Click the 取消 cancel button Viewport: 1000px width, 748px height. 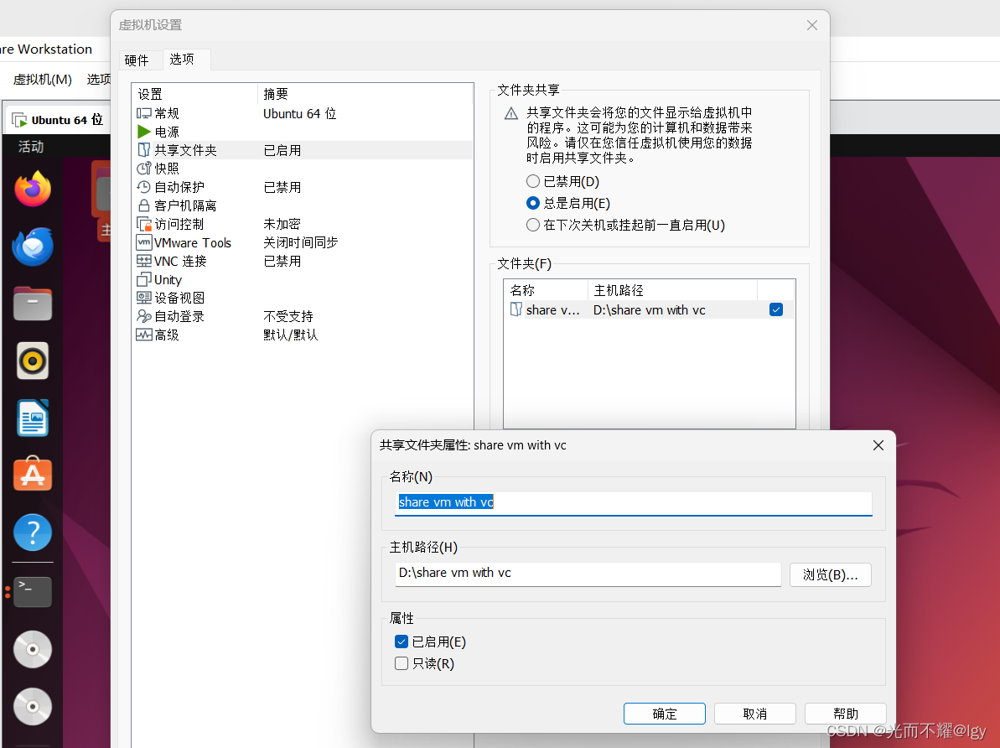click(x=755, y=714)
